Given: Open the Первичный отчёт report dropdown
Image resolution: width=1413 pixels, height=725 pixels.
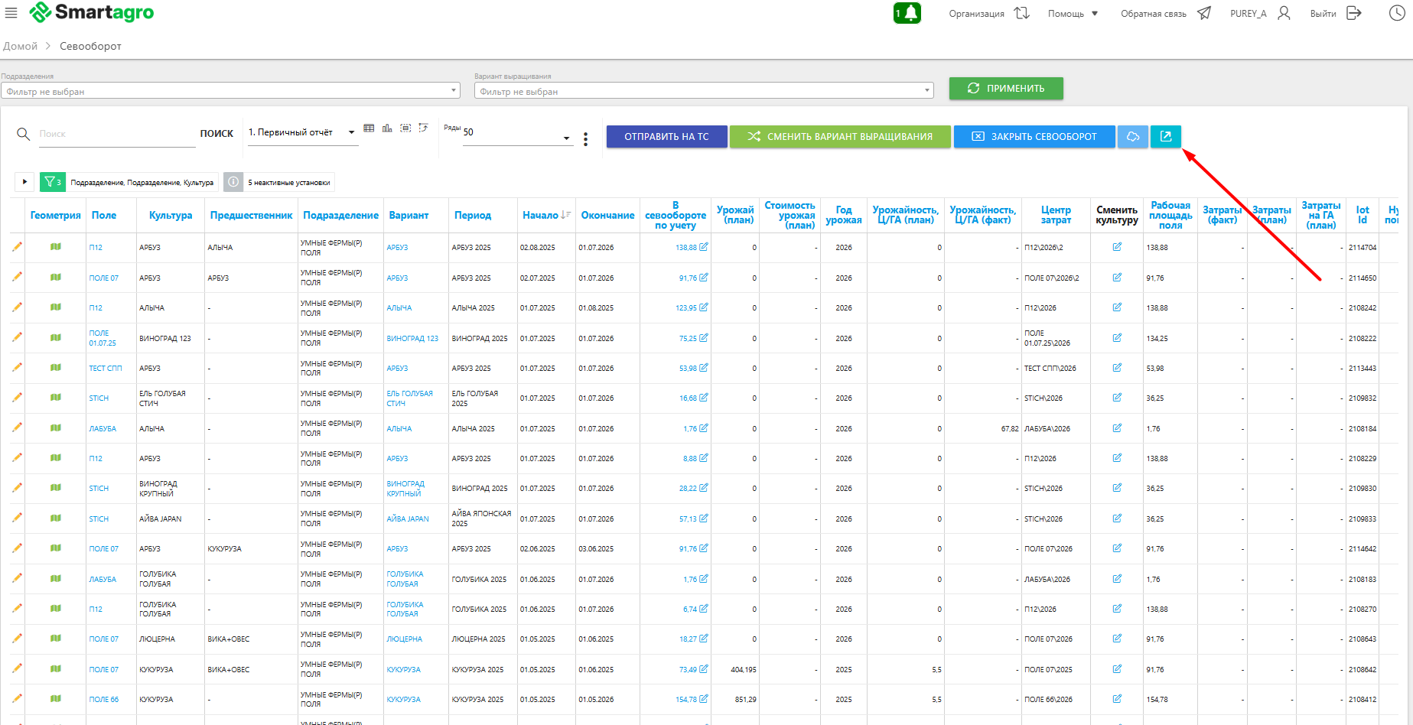Looking at the screenshot, I should pos(301,132).
